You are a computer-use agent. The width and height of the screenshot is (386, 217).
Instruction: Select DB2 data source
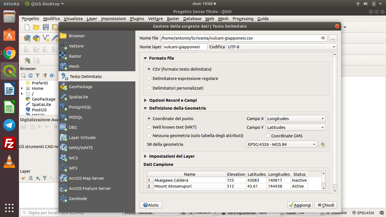[97, 127]
